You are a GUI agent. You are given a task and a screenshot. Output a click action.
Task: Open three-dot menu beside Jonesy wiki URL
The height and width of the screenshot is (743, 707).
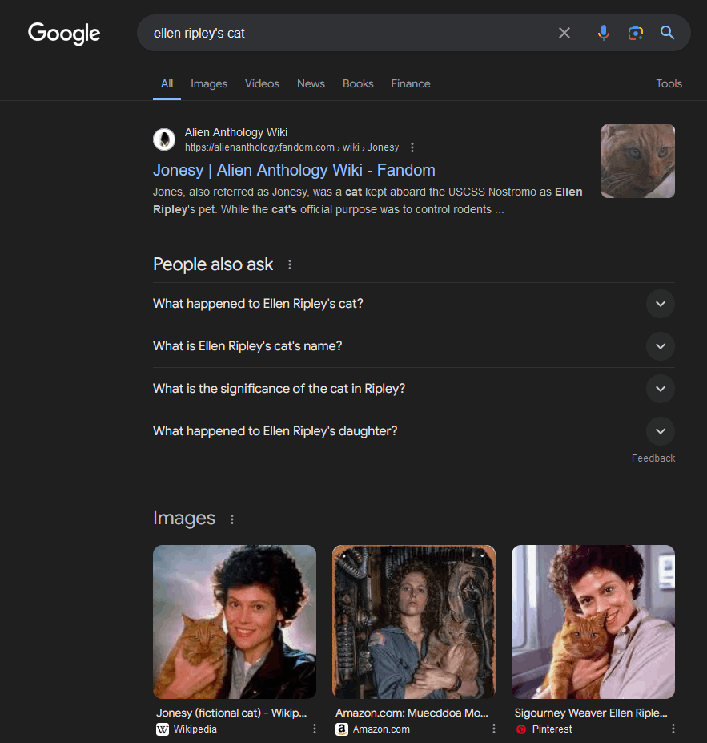pos(412,147)
